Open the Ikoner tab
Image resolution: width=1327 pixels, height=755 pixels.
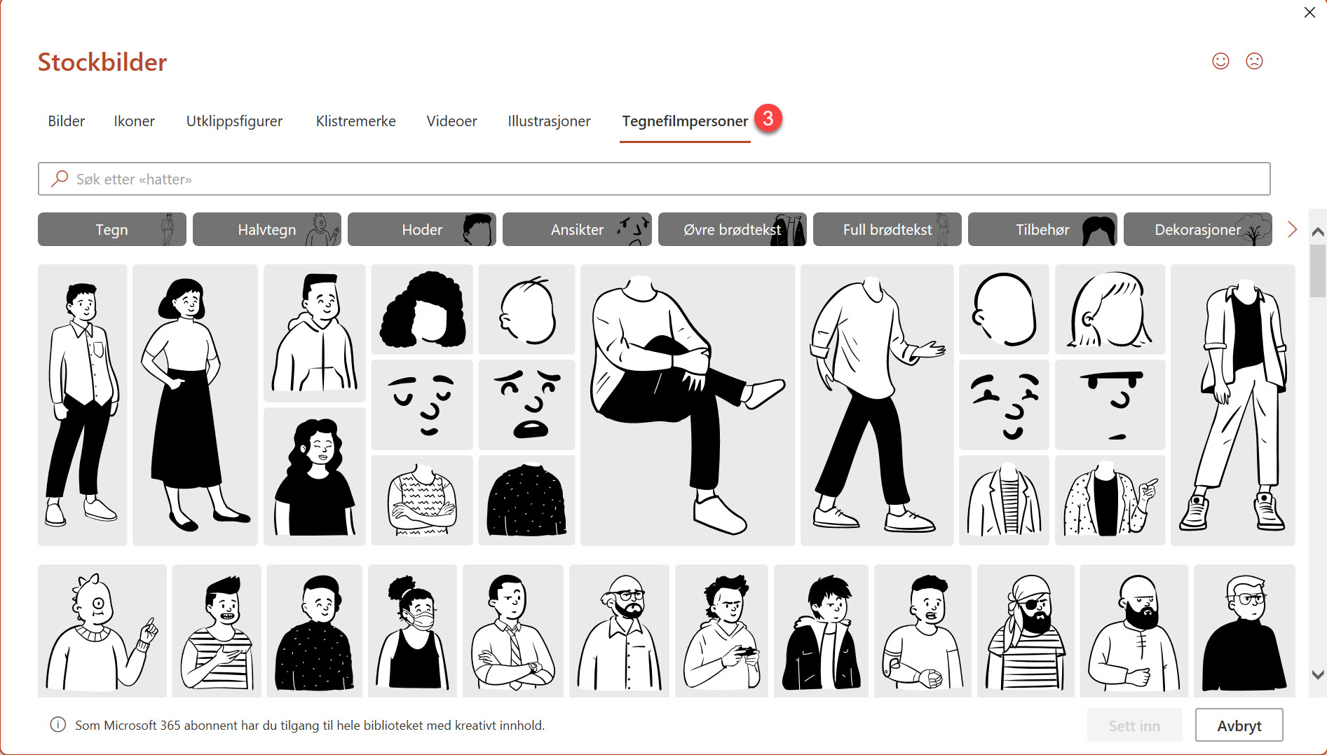(134, 121)
